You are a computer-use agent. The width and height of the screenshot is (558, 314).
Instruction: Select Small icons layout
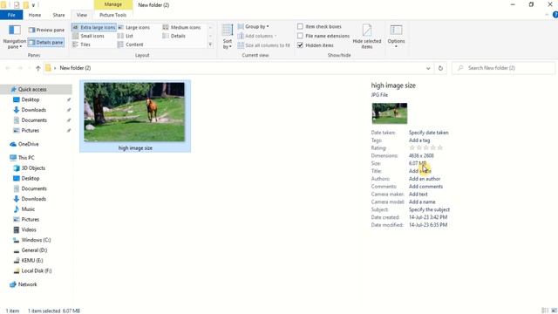coord(88,36)
